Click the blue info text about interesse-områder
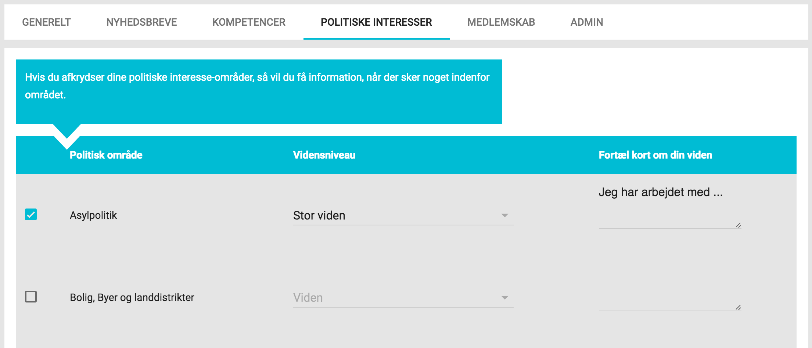The image size is (812, 348). coord(257,86)
